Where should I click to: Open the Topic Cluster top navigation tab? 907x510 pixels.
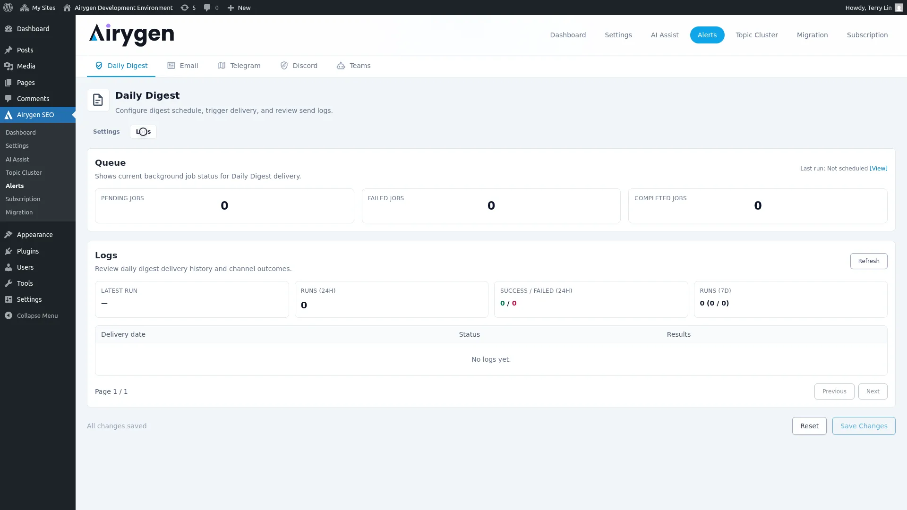(756, 35)
